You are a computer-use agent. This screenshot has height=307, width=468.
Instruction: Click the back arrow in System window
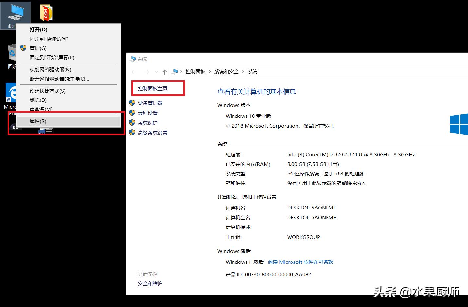pyautogui.click(x=134, y=72)
